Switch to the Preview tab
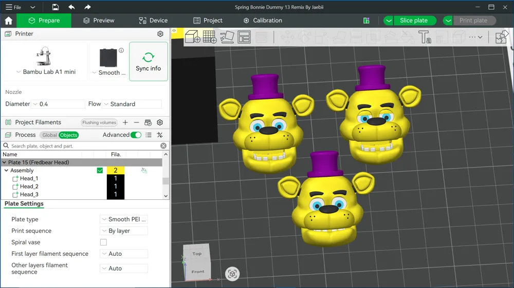 (x=99, y=20)
